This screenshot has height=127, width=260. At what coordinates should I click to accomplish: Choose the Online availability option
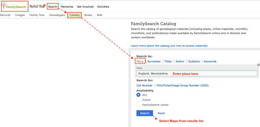(x=138, y=100)
